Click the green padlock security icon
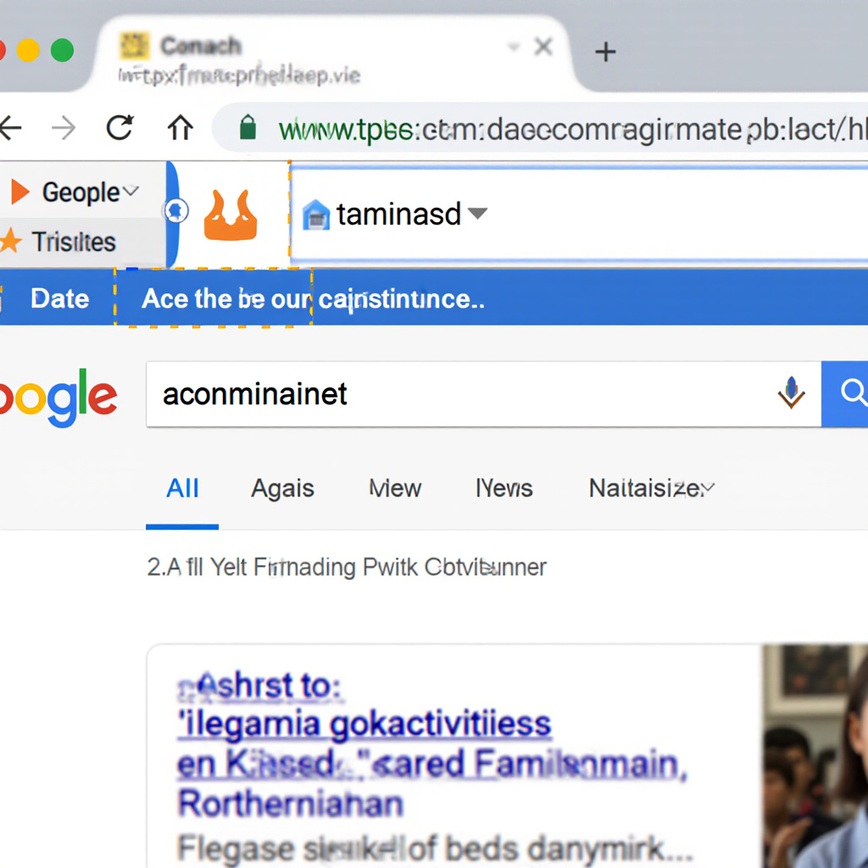868x868 pixels. point(248,127)
